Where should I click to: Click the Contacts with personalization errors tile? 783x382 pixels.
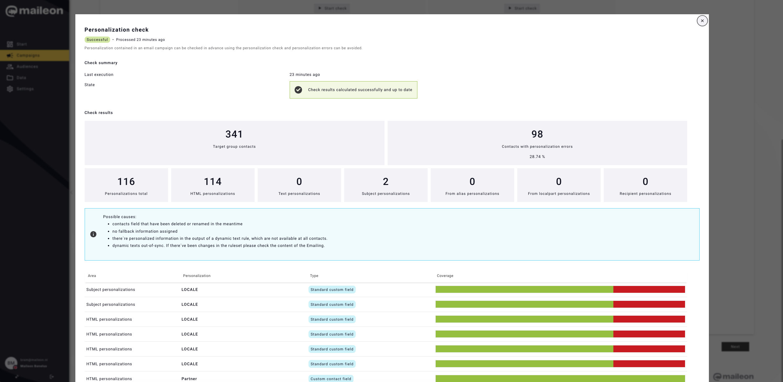point(537,143)
